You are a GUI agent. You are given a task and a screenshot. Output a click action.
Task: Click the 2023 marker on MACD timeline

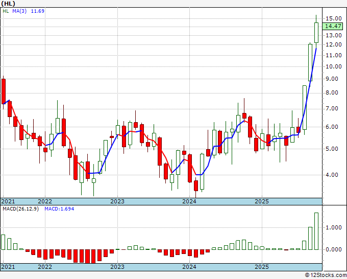[117, 267]
